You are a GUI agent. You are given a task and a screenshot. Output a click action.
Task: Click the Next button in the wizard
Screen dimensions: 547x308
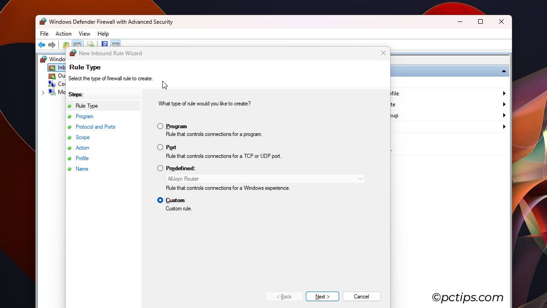pos(322,296)
